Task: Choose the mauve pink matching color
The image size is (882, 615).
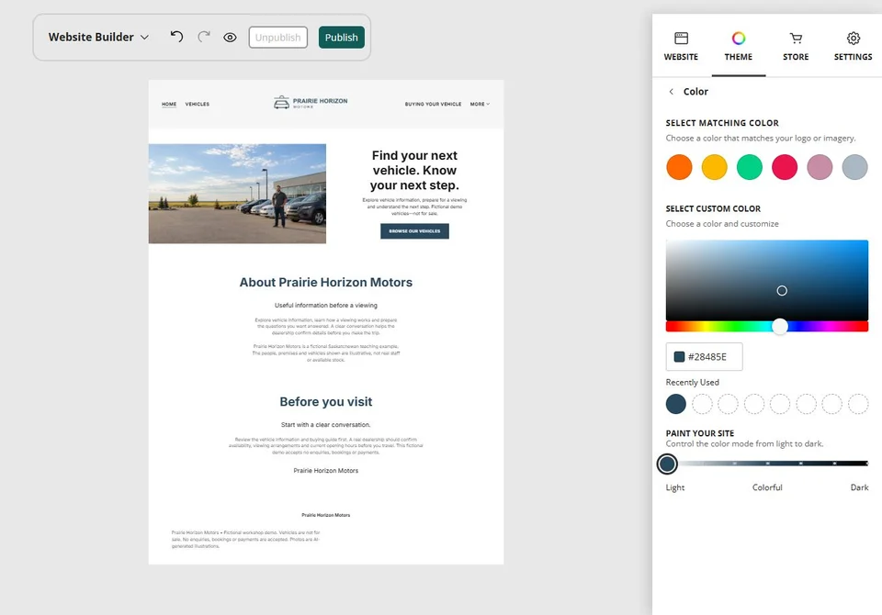Action: pos(820,168)
